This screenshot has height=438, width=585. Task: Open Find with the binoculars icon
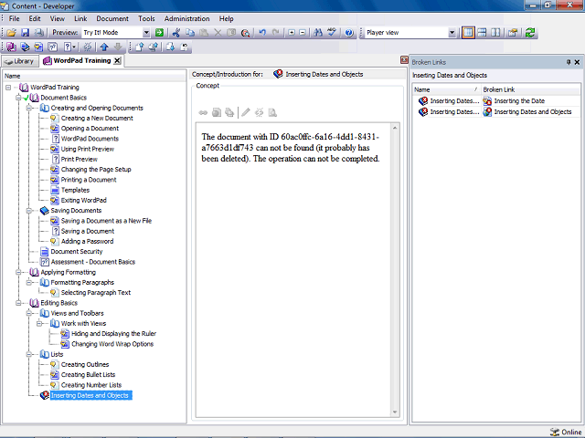(318, 33)
